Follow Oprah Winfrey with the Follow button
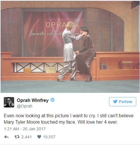Image resolution: width=140 pixels, height=145 pixels. 123,102
